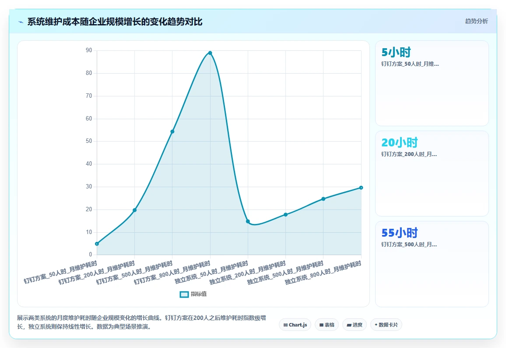Image resolution: width=506 pixels, height=348 pixels.
Task: Click the 钉钉方案_500人时_月... card subtitle
Action: click(409, 245)
